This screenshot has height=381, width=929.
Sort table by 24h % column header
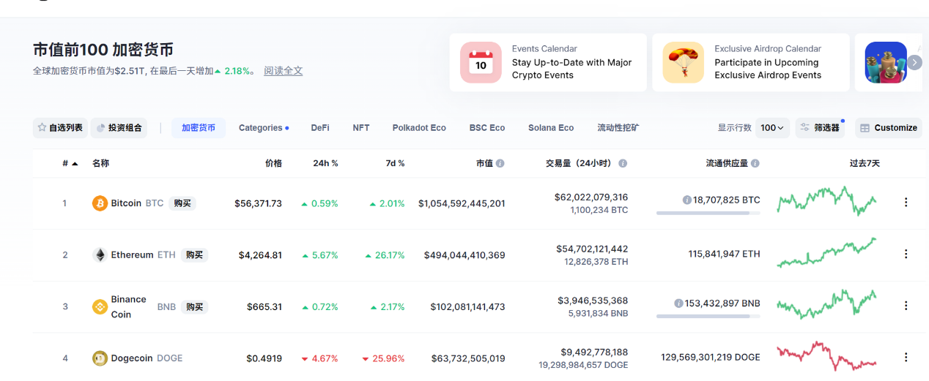coord(325,164)
